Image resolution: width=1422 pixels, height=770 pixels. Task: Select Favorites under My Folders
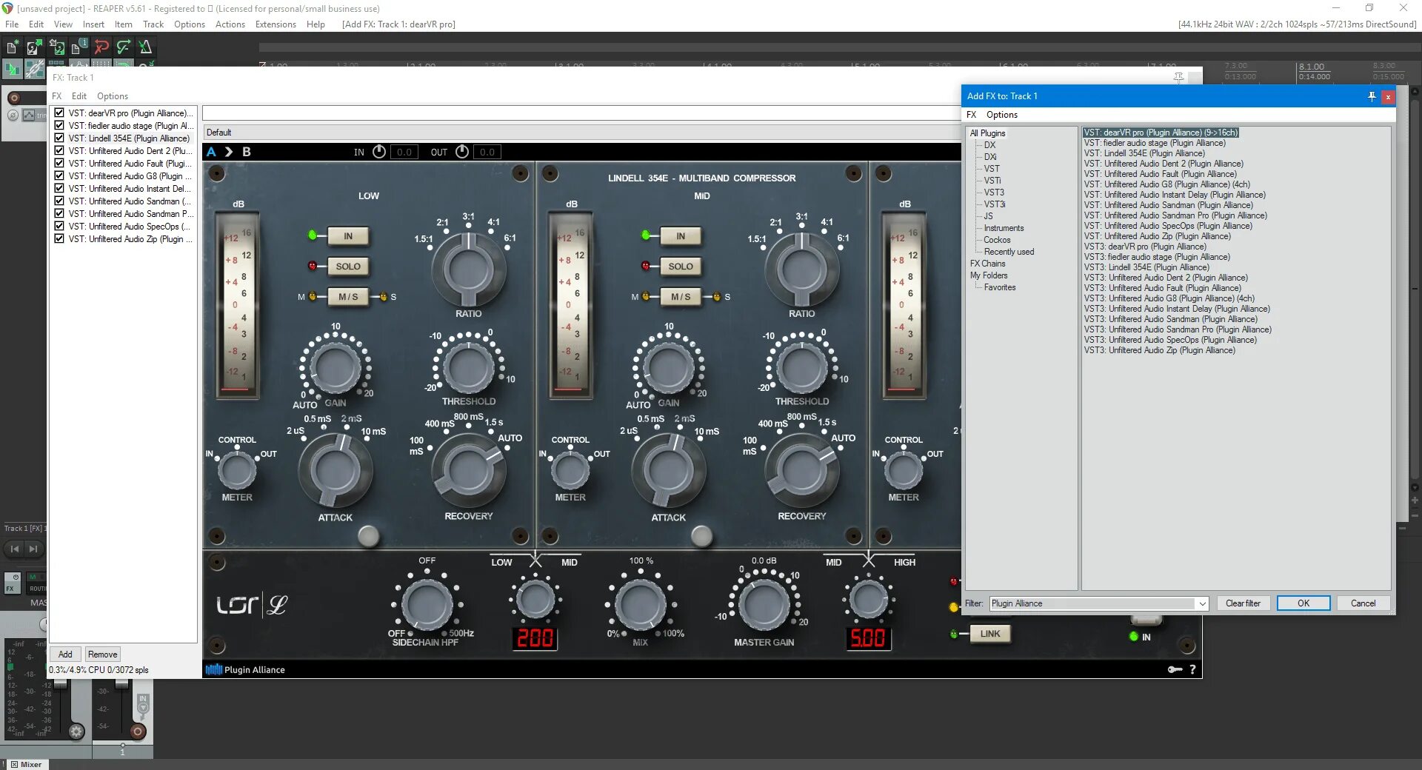[1000, 287]
